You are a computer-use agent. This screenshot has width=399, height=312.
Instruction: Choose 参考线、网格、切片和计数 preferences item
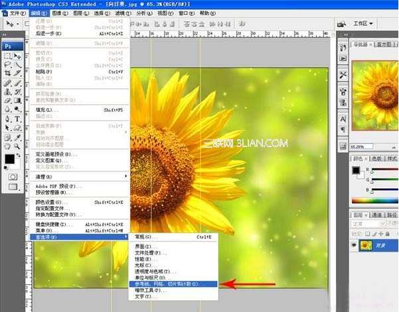[x=173, y=284]
